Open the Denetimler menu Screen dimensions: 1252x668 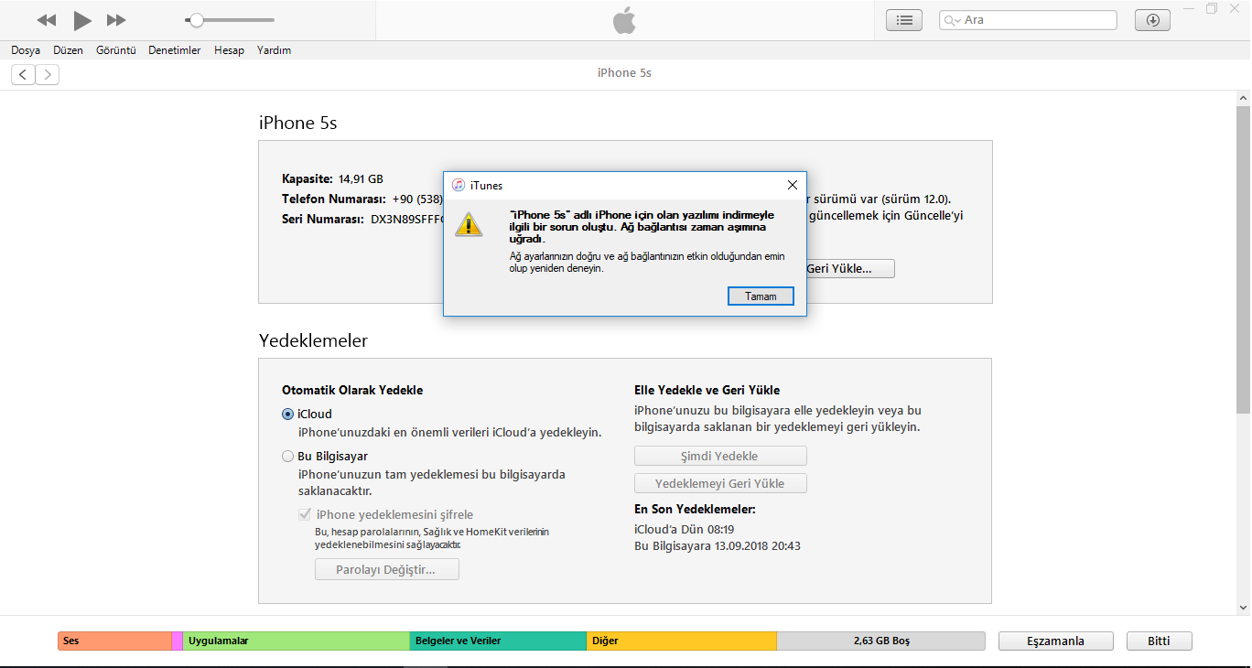coord(175,50)
